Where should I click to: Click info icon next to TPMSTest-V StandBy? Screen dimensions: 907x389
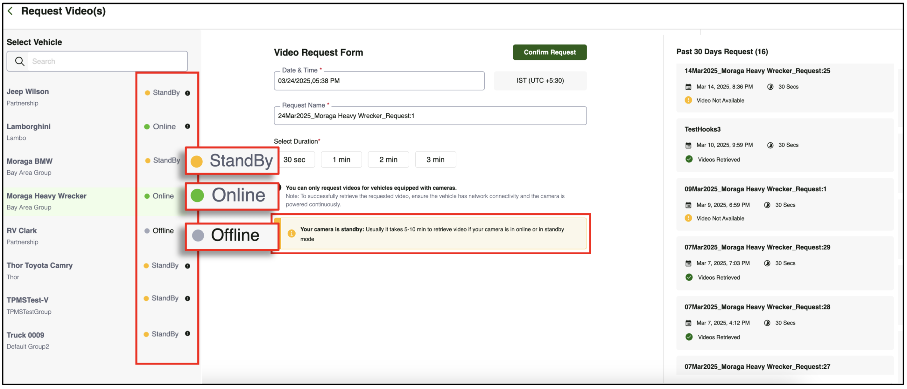pyautogui.click(x=188, y=299)
